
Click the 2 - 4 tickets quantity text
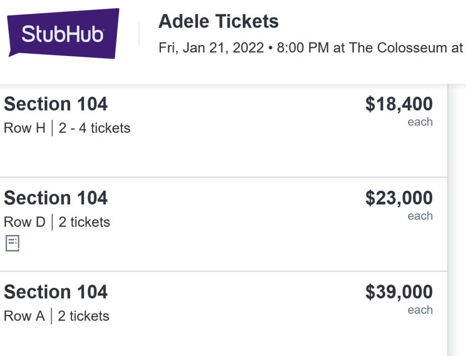[x=94, y=128]
